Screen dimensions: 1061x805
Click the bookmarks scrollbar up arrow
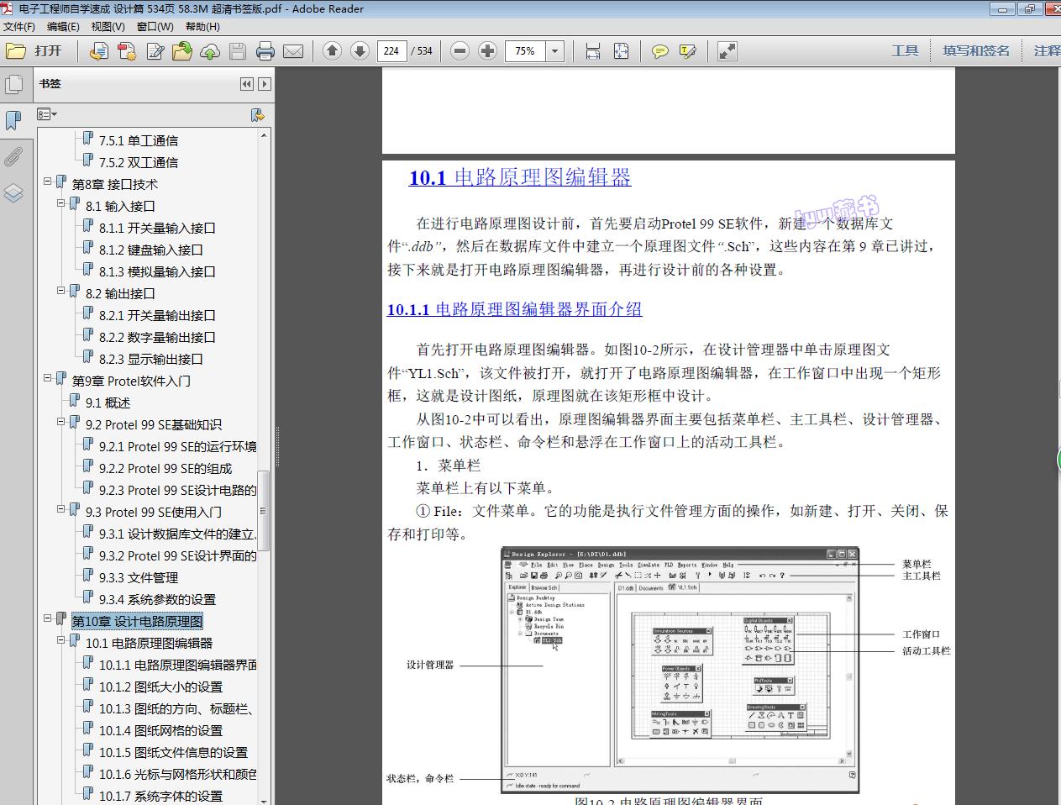[x=264, y=135]
